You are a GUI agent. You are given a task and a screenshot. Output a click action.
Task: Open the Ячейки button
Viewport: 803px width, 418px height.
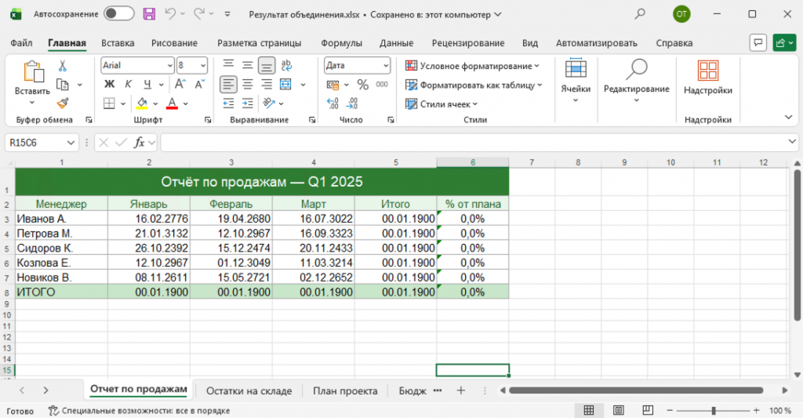pos(576,81)
